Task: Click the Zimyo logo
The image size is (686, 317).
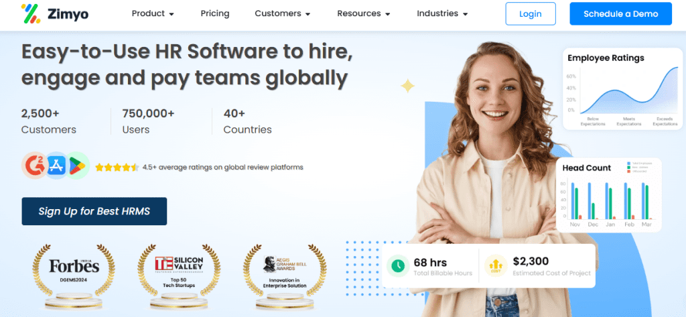Action: tap(55, 13)
